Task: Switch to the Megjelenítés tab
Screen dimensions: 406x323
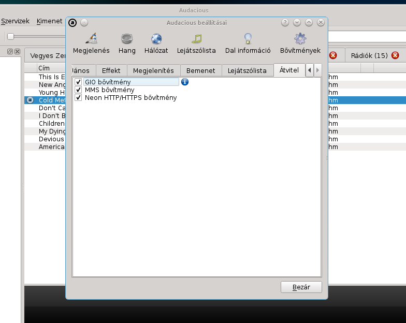Action: 153,70
